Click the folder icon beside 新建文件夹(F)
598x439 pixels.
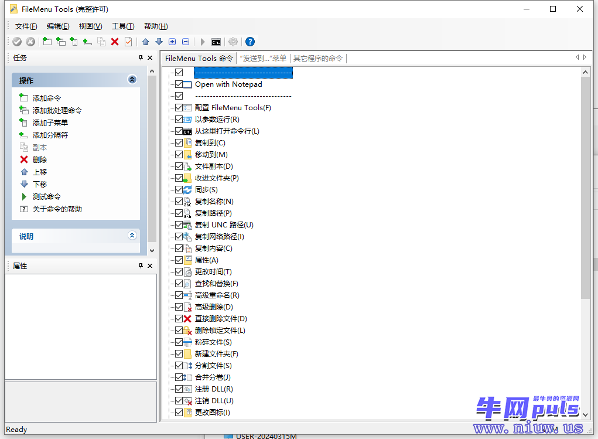coord(187,354)
